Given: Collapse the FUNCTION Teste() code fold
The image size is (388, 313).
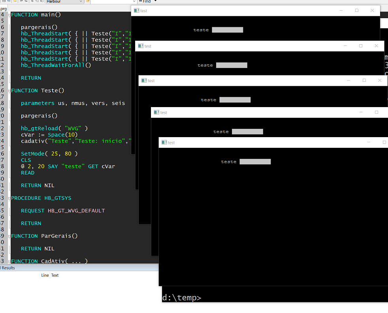Looking at the screenshot, I should (9, 91).
